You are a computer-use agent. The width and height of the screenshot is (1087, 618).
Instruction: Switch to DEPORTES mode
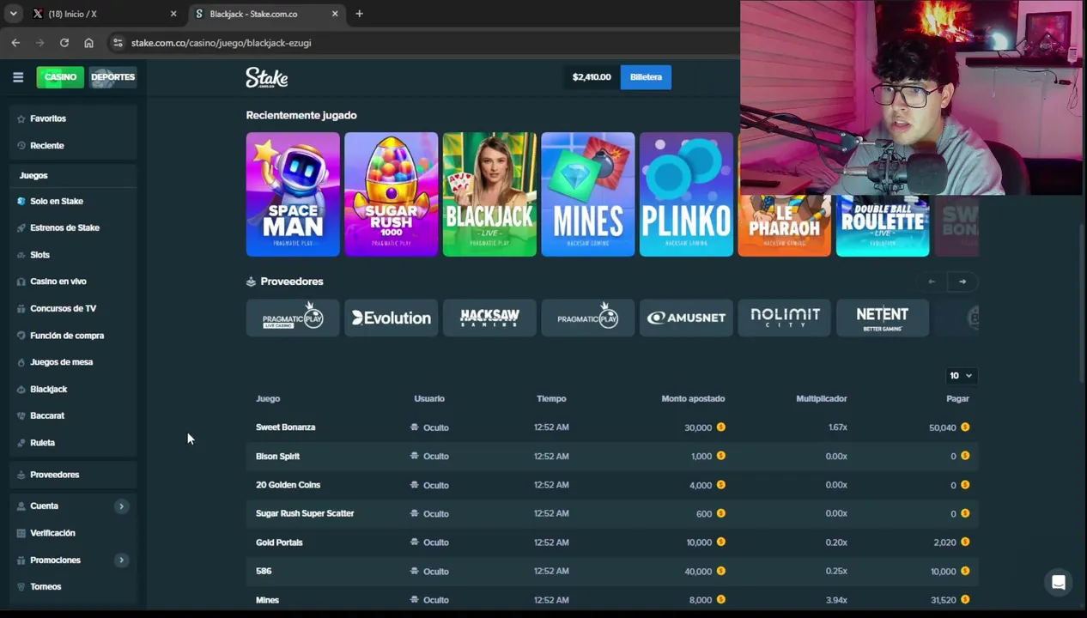coord(112,77)
